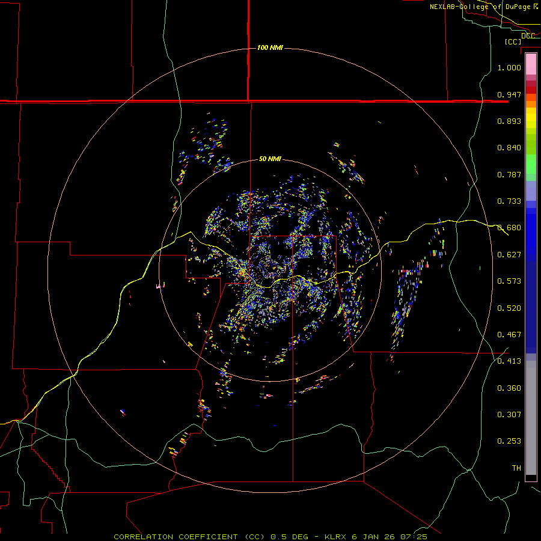Click the 0.413 legend value

coord(509,361)
